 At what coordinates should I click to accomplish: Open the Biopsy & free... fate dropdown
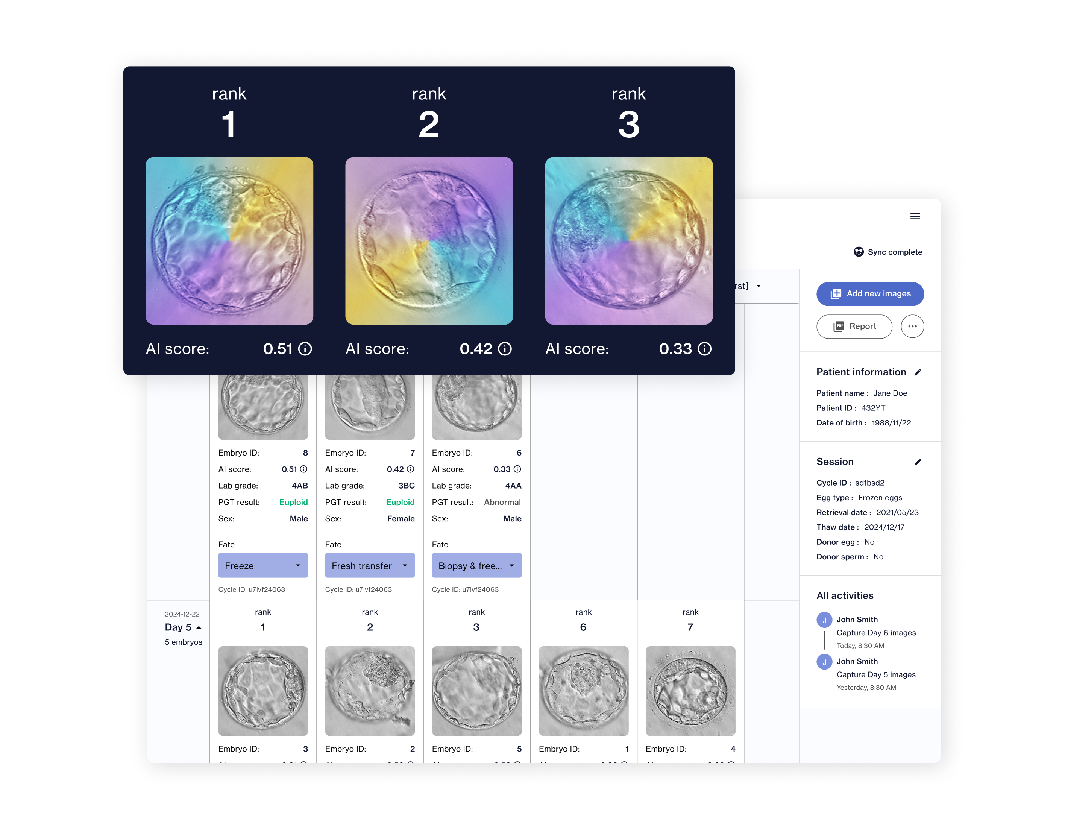[x=476, y=565]
